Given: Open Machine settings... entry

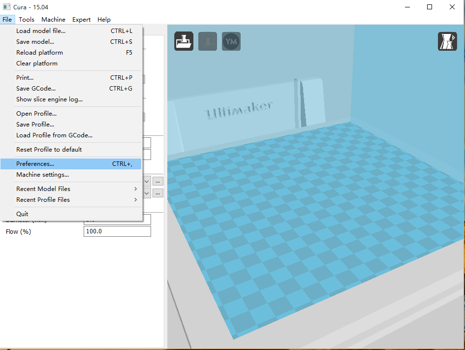Looking at the screenshot, I should tap(71, 175).
